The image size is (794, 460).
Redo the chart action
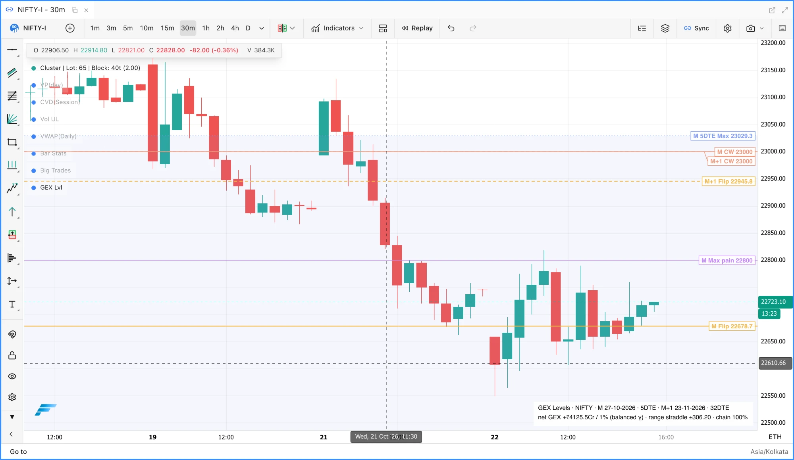[473, 28]
